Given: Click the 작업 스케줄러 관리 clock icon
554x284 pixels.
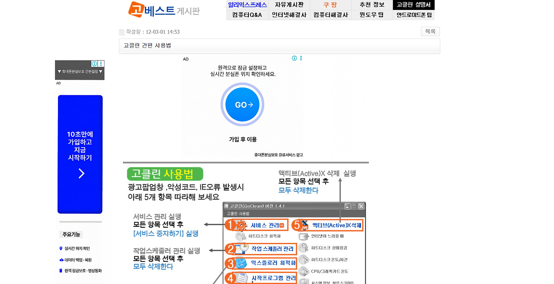Looking at the screenshot, I should tap(241, 248).
